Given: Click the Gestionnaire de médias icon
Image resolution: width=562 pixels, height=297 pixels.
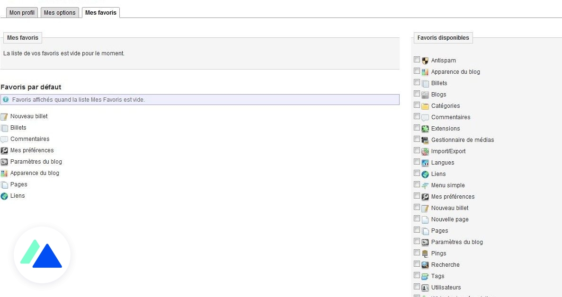Looking at the screenshot, I should coord(425,140).
